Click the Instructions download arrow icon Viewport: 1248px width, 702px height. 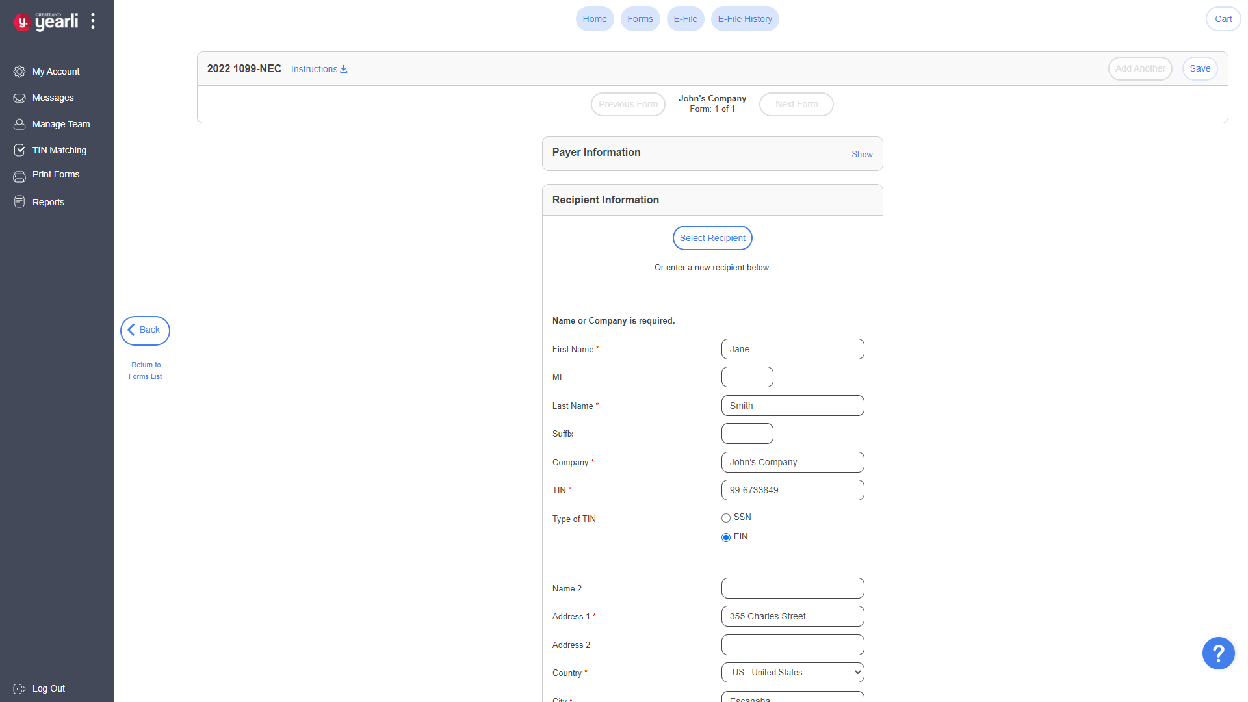point(344,69)
